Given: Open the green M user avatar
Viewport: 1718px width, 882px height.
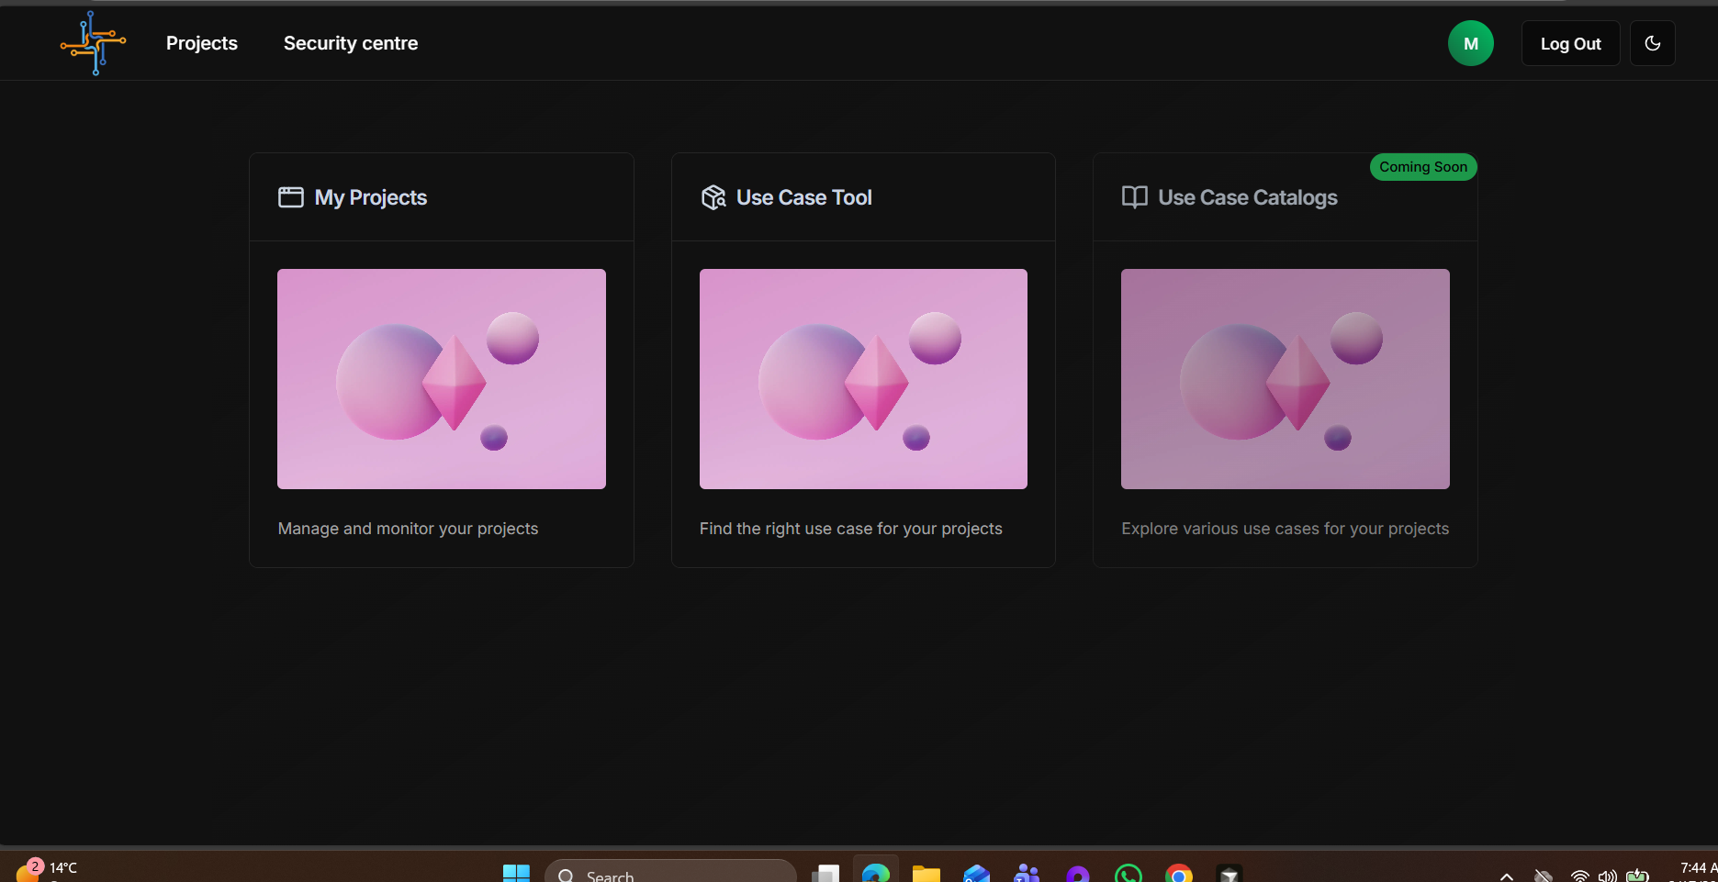Looking at the screenshot, I should [1470, 43].
